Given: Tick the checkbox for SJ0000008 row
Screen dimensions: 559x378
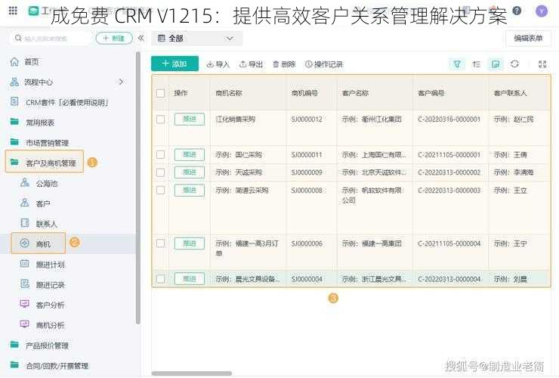Looking at the screenshot, I should (160, 191).
